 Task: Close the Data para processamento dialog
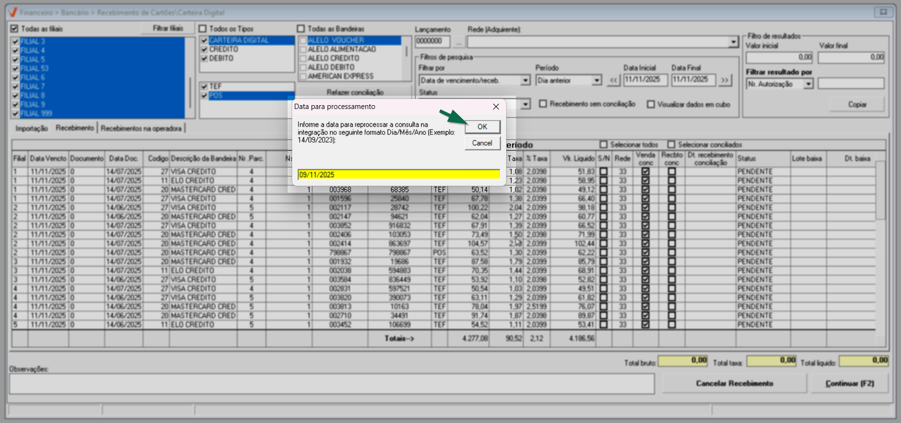(496, 107)
